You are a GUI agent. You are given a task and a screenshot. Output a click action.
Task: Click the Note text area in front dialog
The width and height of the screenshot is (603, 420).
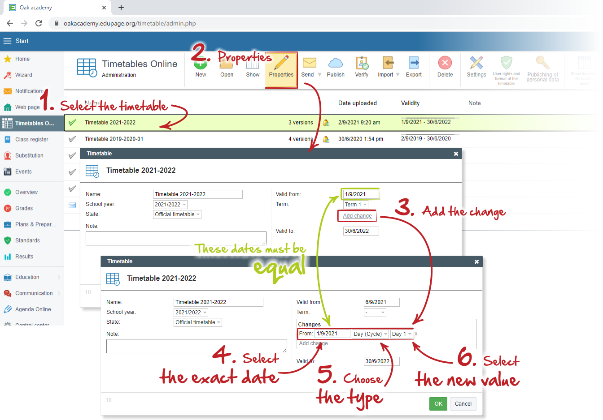197,346
